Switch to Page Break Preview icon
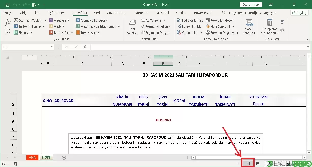Image resolution: width=312 pixels, height=167 pixels. pyautogui.click(x=258, y=164)
